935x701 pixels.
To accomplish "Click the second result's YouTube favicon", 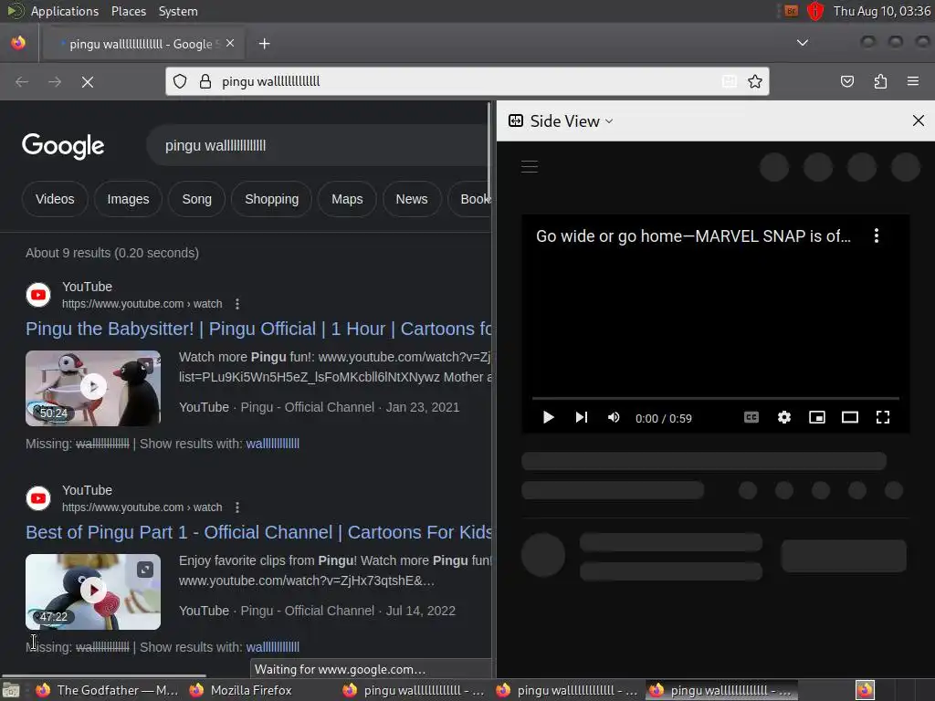I will pos(38,498).
